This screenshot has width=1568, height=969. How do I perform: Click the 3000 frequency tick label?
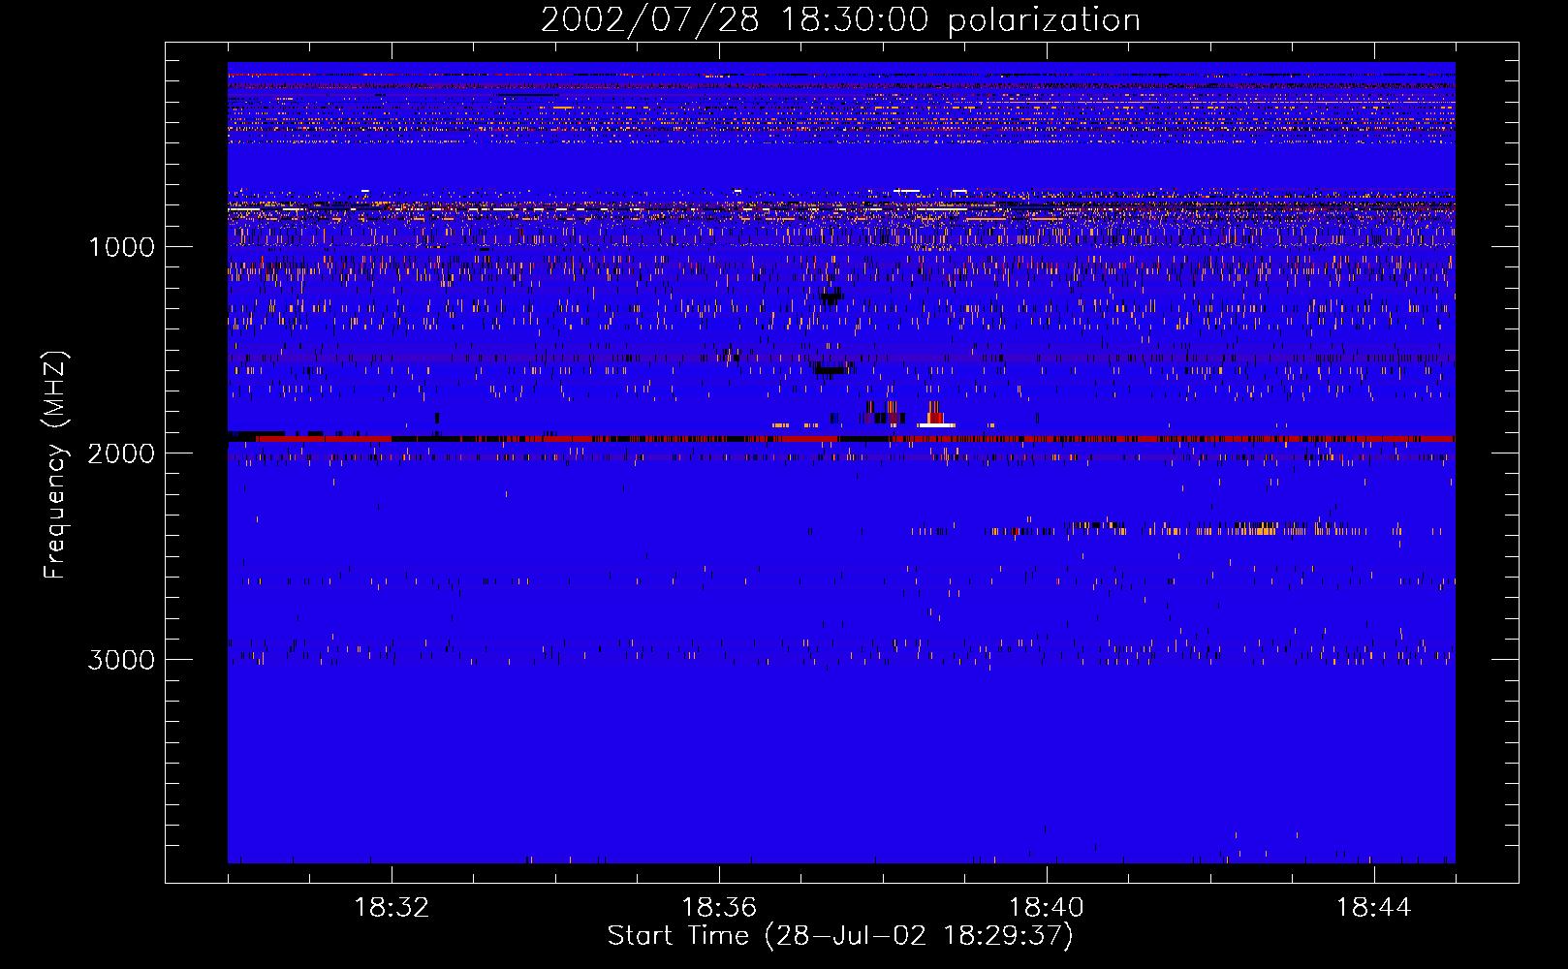(121, 660)
